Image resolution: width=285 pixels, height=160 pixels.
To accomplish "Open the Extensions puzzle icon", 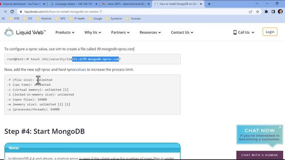I will click(x=266, y=12).
